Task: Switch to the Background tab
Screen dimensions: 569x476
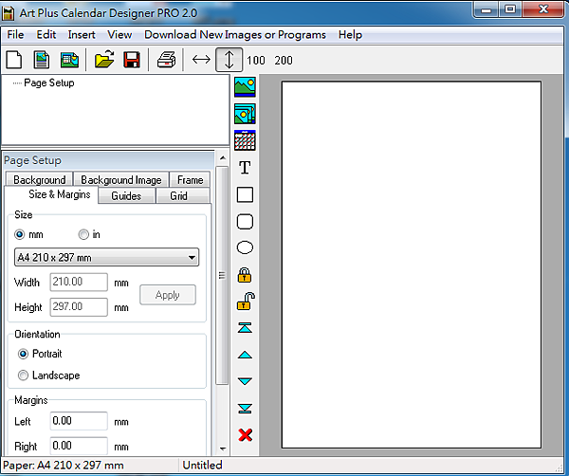Action: [x=39, y=180]
